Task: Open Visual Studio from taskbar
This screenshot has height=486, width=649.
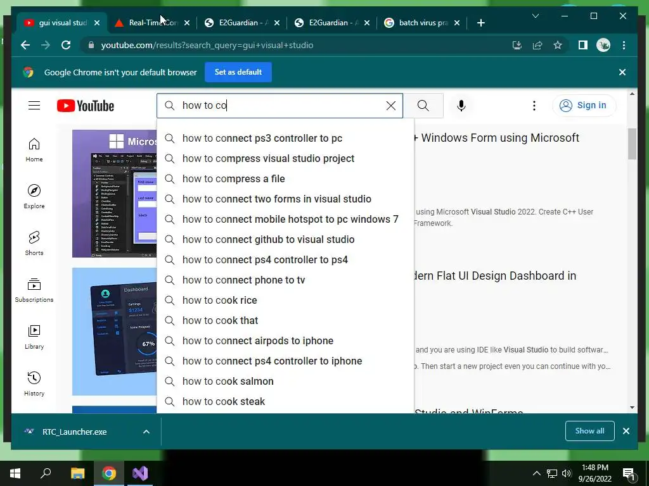Action: (x=140, y=473)
